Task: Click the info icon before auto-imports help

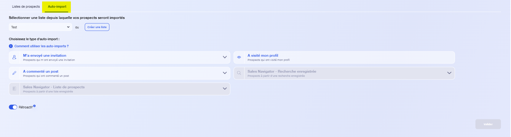Action: (x=11, y=46)
